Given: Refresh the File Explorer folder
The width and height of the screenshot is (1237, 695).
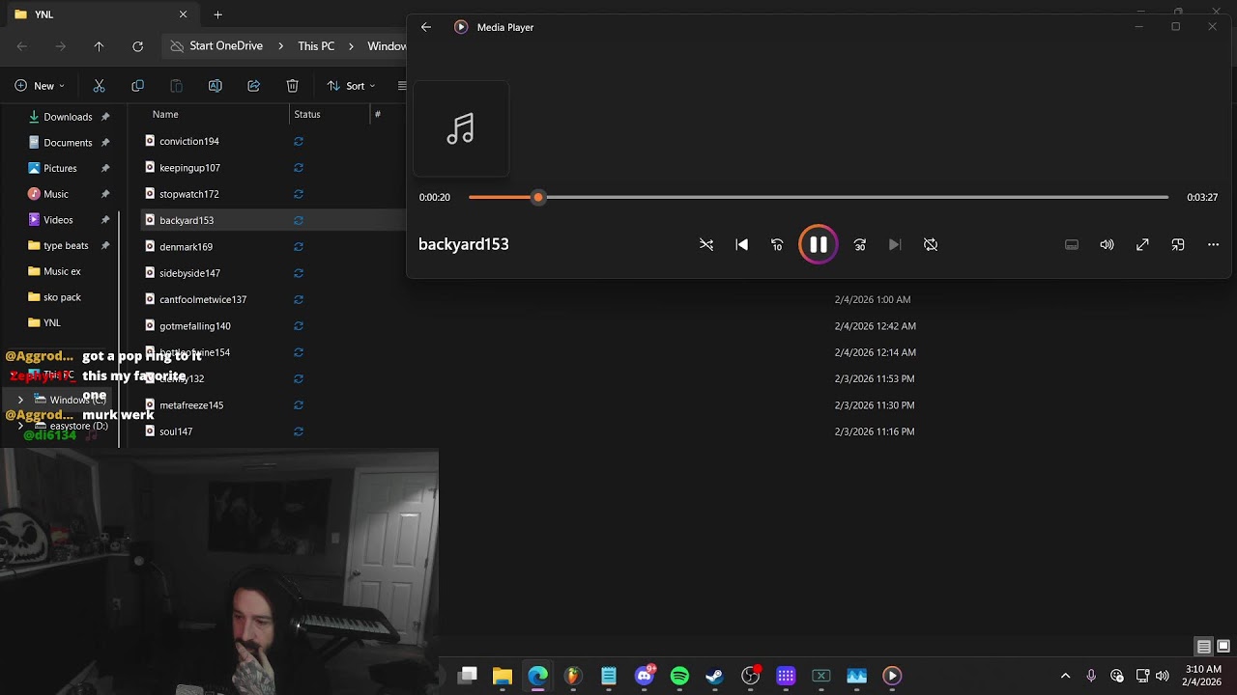Looking at the screenshot, I should click(137, 46).
